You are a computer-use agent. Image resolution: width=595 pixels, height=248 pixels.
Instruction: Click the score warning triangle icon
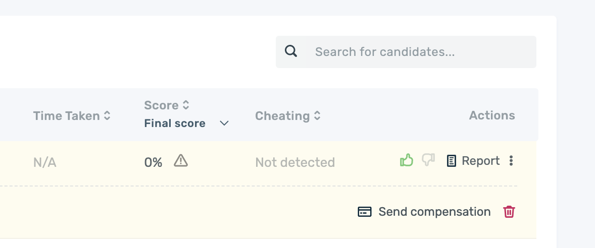181,161
